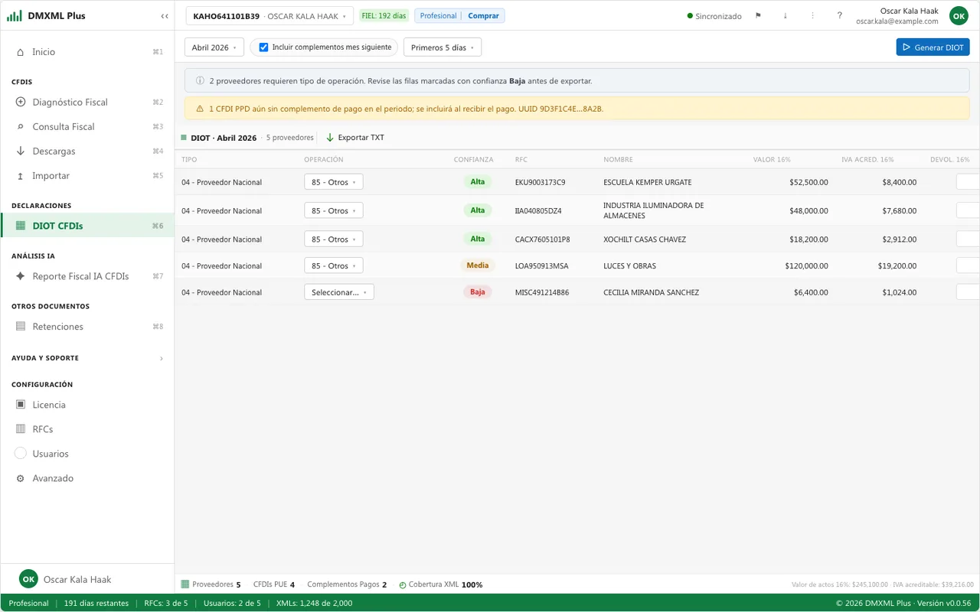This screenshot has width=980, height=612.
Task: Click the flag icon in top bar
Action: point(758,16)
